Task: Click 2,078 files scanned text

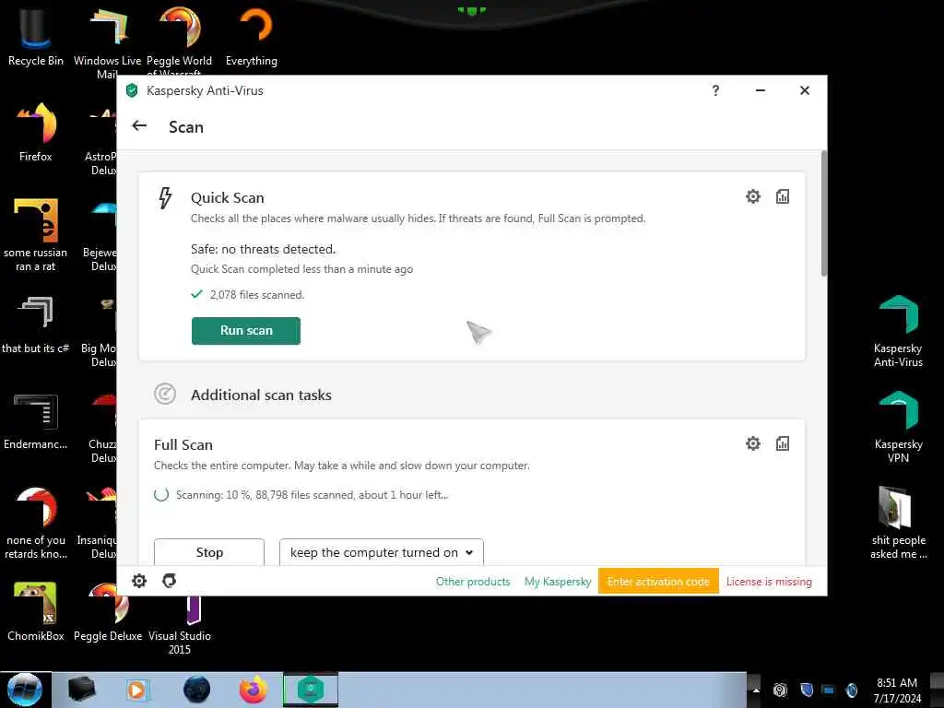Action: [257, 295]
